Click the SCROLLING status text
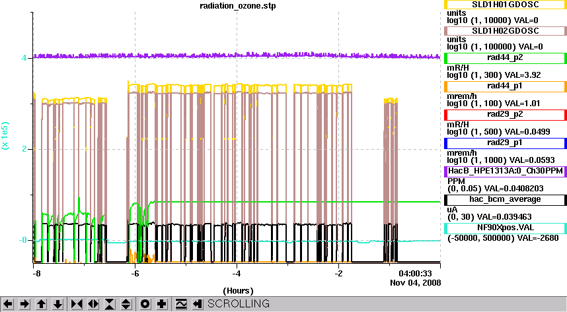This screenshot has height=312, width=567. click(x=239, y=303)
